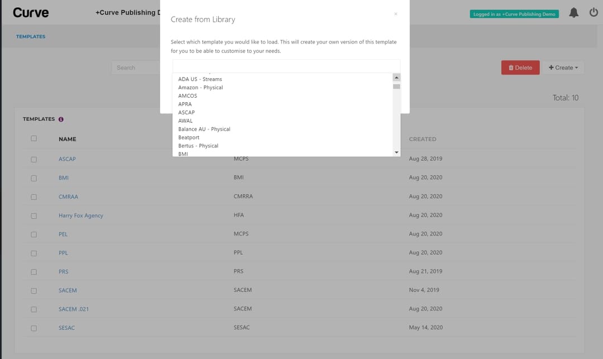The width and height of the screenshot is (603, 359).
Task: Click the Curve logo
Action: coord(30,12)
